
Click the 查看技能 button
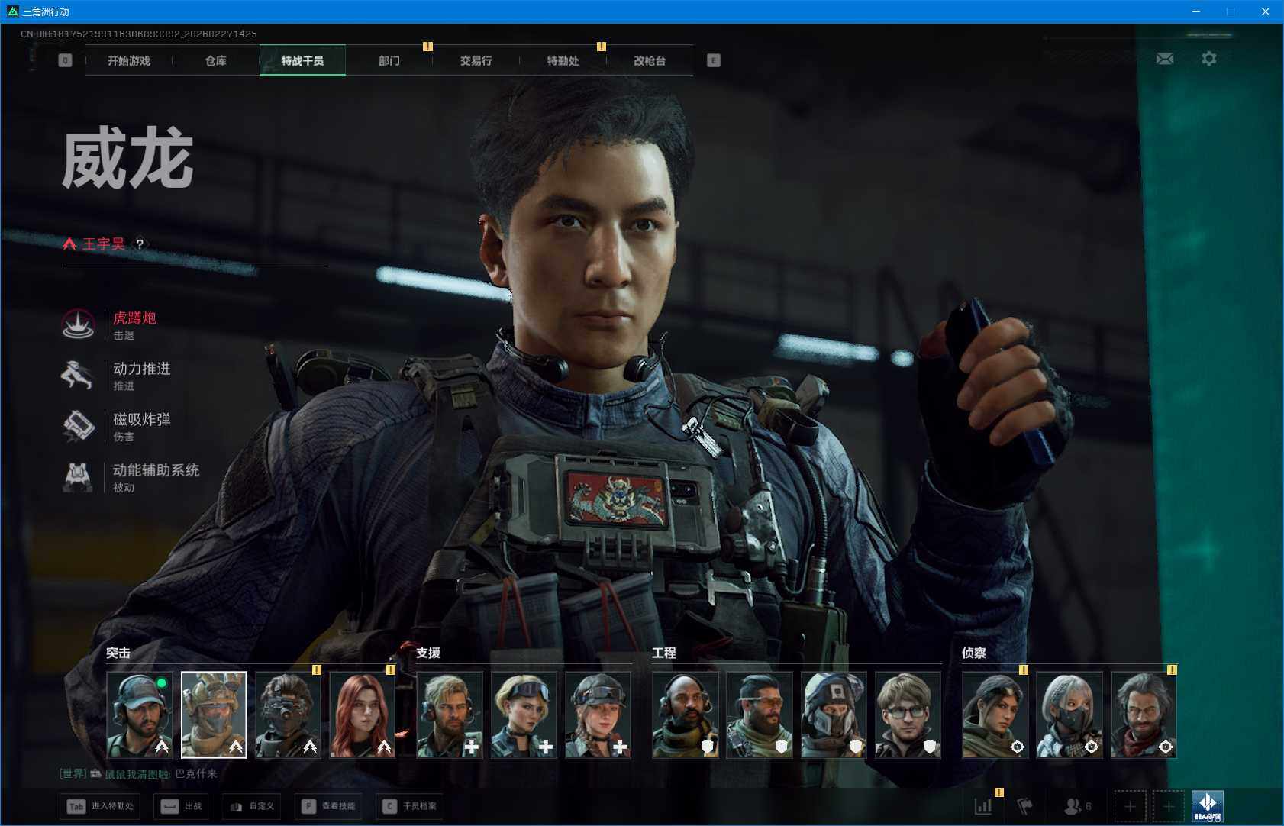[330, 806]
